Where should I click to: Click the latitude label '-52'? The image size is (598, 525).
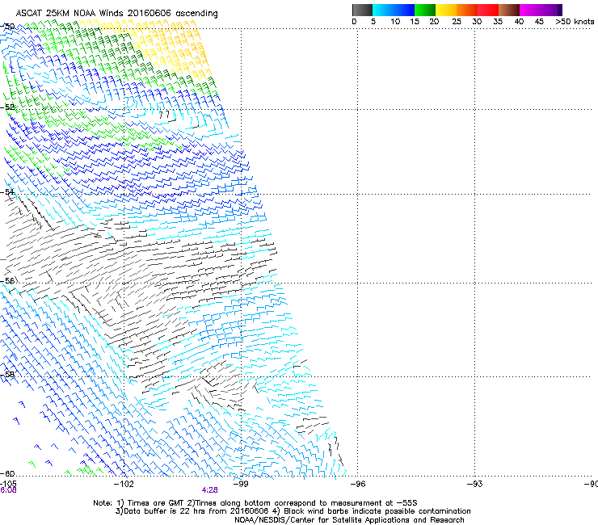pos(7,107)
